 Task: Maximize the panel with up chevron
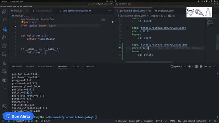(210, 67)
